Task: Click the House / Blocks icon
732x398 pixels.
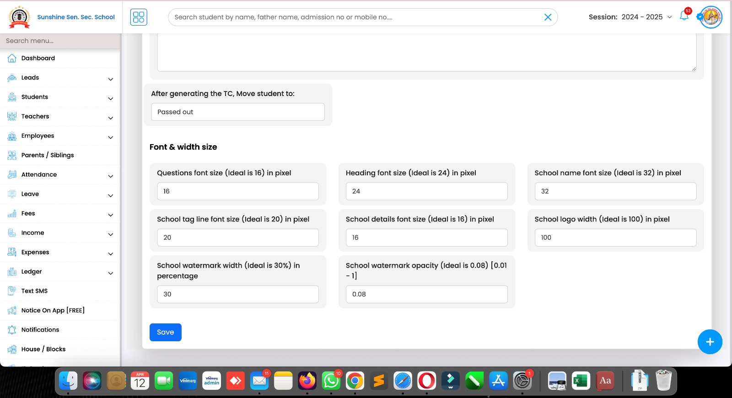Action: (x=12, y=349)
